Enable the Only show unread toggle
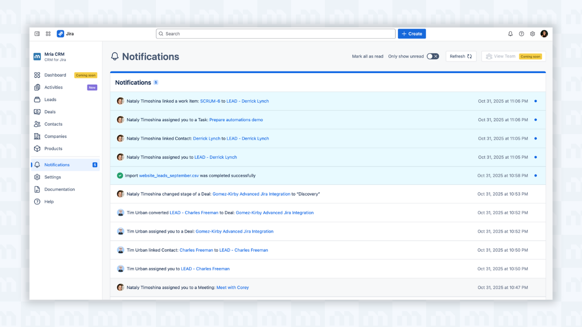This screenshot has width=582, height=327. click(432, 56)
